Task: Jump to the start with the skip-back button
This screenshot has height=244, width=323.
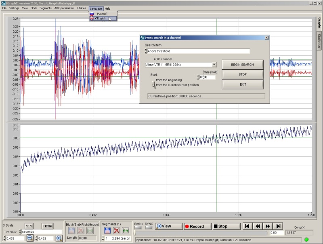Action: pos(247,226)
